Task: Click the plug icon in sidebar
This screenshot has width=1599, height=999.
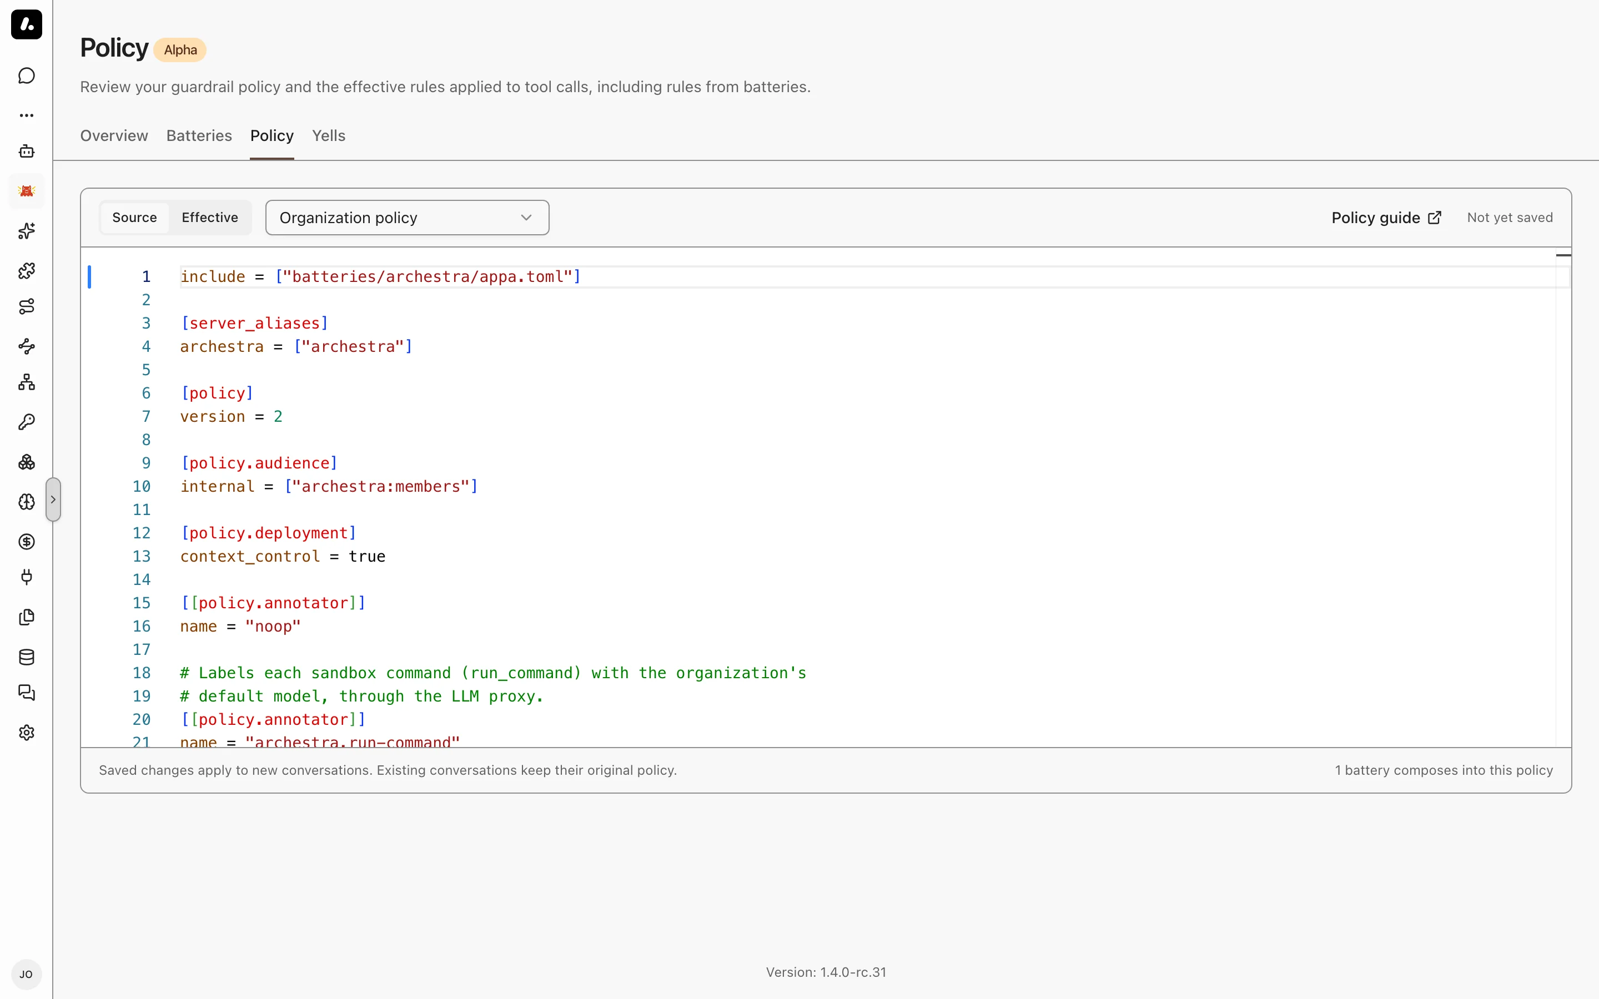Action: coord(27,577)
